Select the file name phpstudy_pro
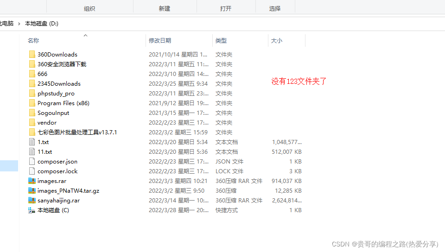This screenshot has width=445, height=252. (56, 93)
